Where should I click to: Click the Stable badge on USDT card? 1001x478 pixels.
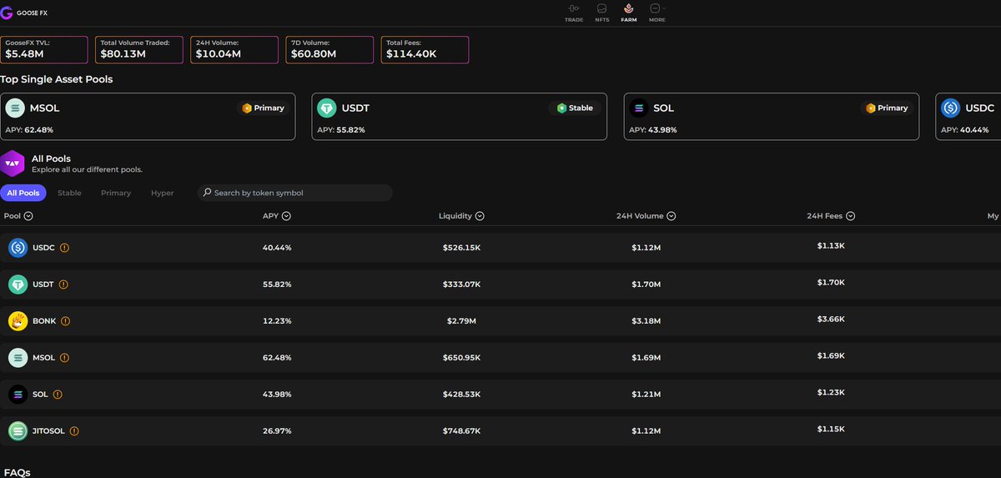click(x=575, y=108)
